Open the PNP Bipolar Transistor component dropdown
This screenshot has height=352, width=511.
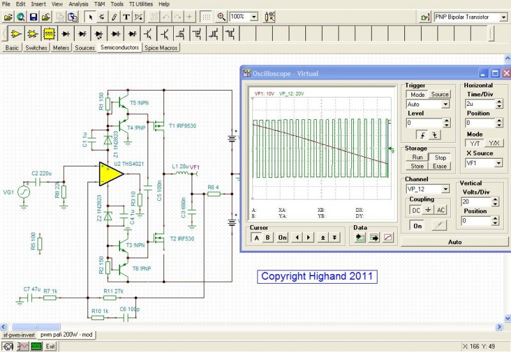(x=504, y=17)
